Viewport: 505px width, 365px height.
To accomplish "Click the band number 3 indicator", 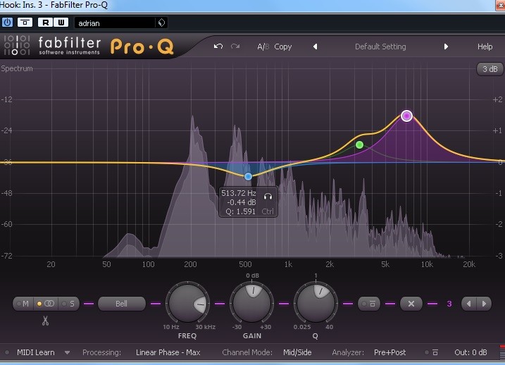I will (x=449, y=304).
